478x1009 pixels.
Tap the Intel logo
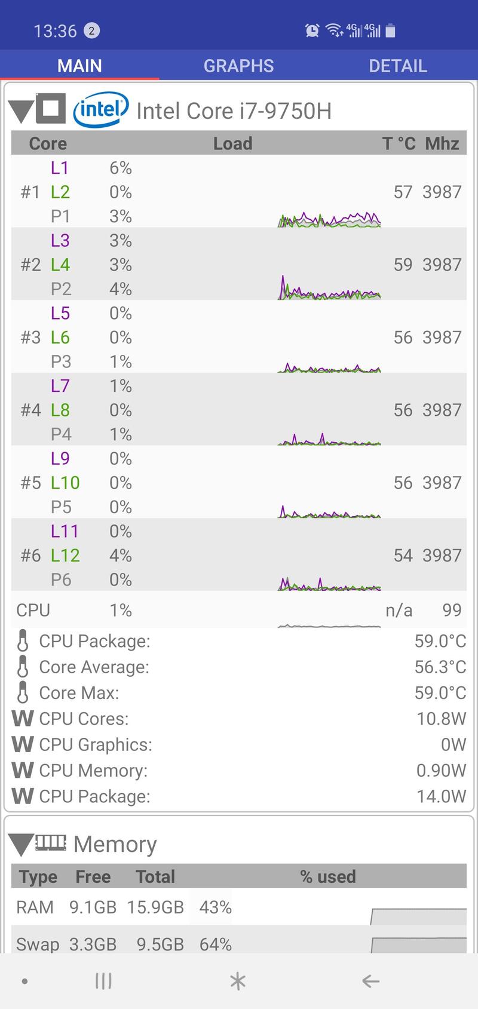100,109
